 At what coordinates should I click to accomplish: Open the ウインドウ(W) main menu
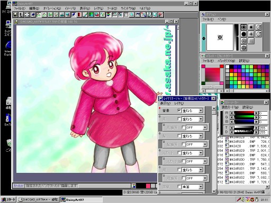point(128,8)
